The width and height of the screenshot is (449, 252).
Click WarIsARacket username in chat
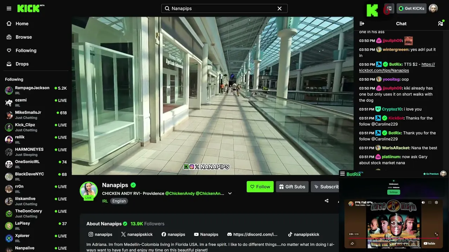pyautogui.click(x=396, y=148)
